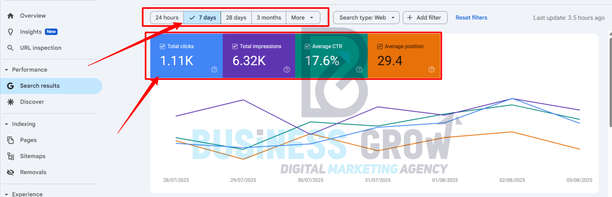
Task: Uncheck the Total clicks checkbox
Action: pos(162,46)
